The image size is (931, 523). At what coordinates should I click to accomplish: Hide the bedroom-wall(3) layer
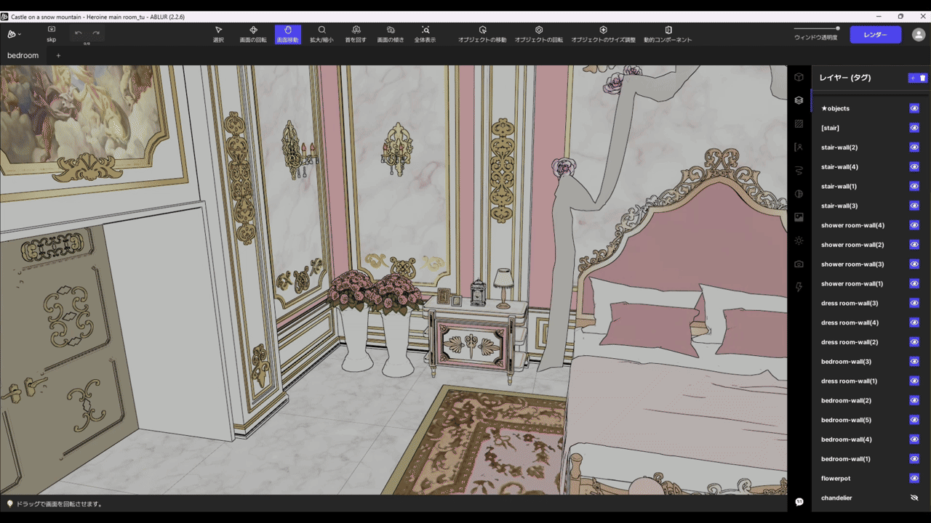[x=914, y=362]
